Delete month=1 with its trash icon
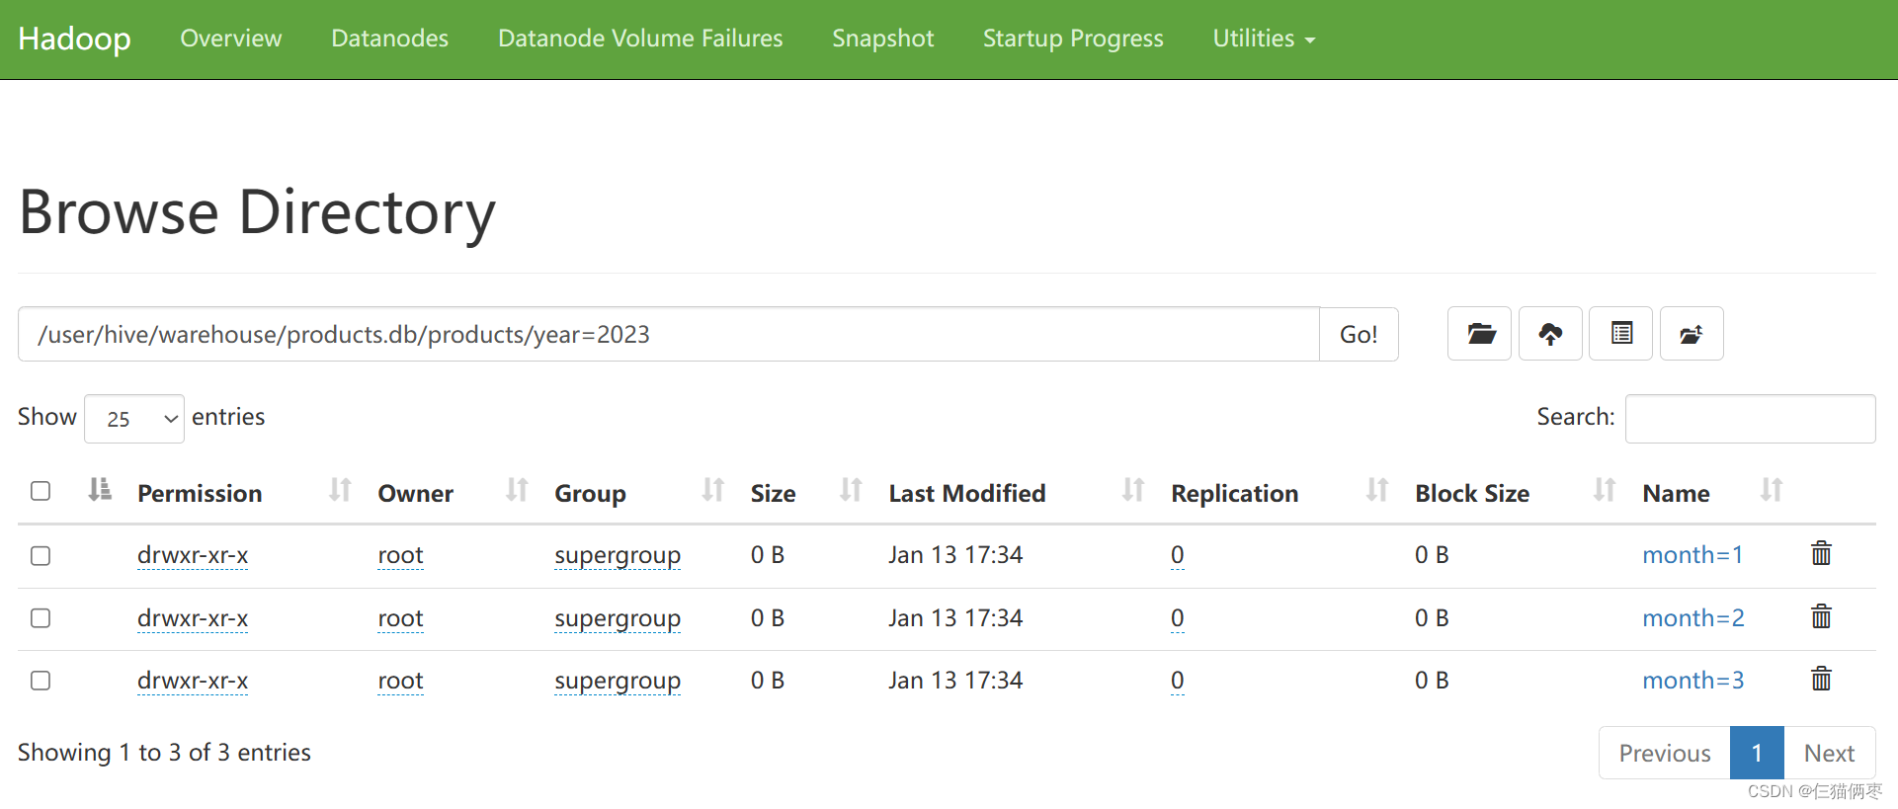The image size is (1898, 809). click(1821, 553)
